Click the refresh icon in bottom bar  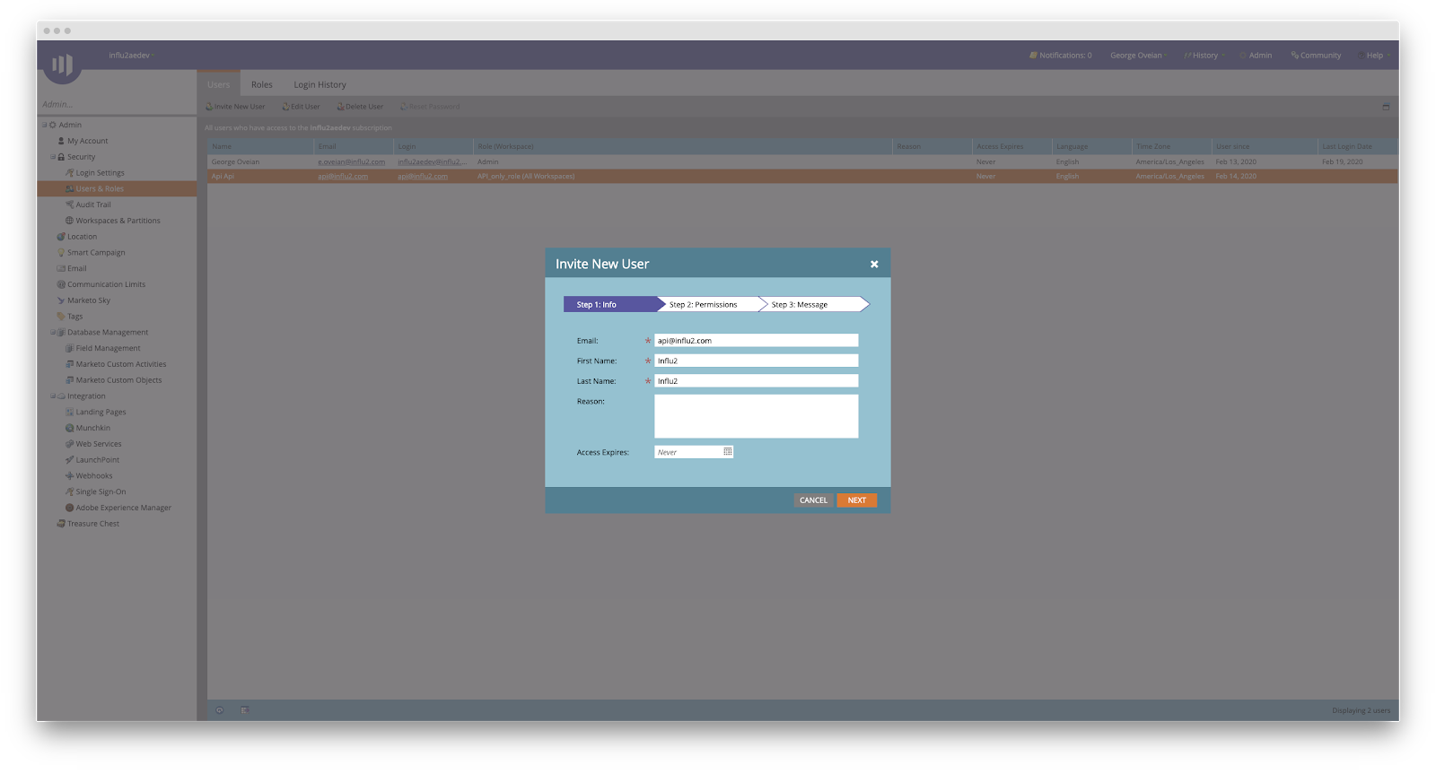tap(220, 710)
